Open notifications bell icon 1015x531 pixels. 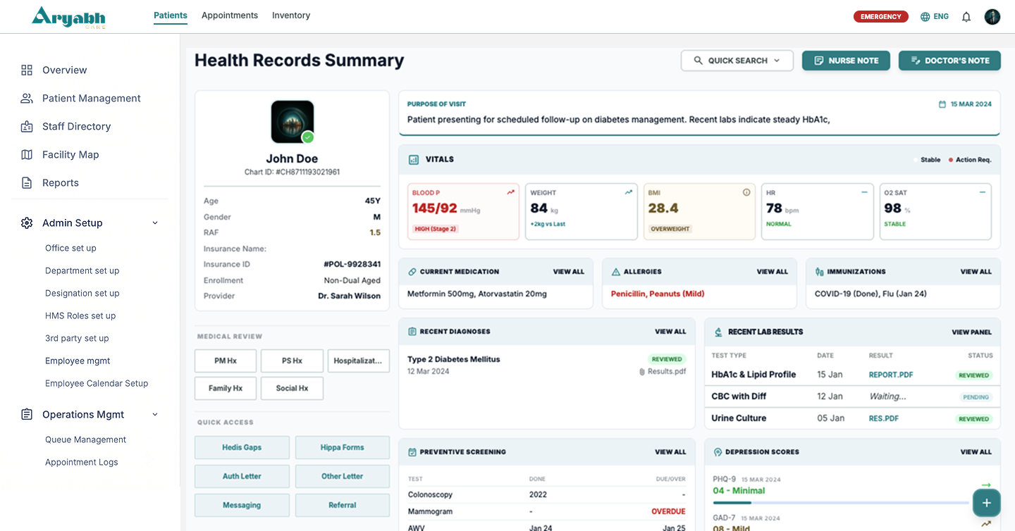point(966,17)
